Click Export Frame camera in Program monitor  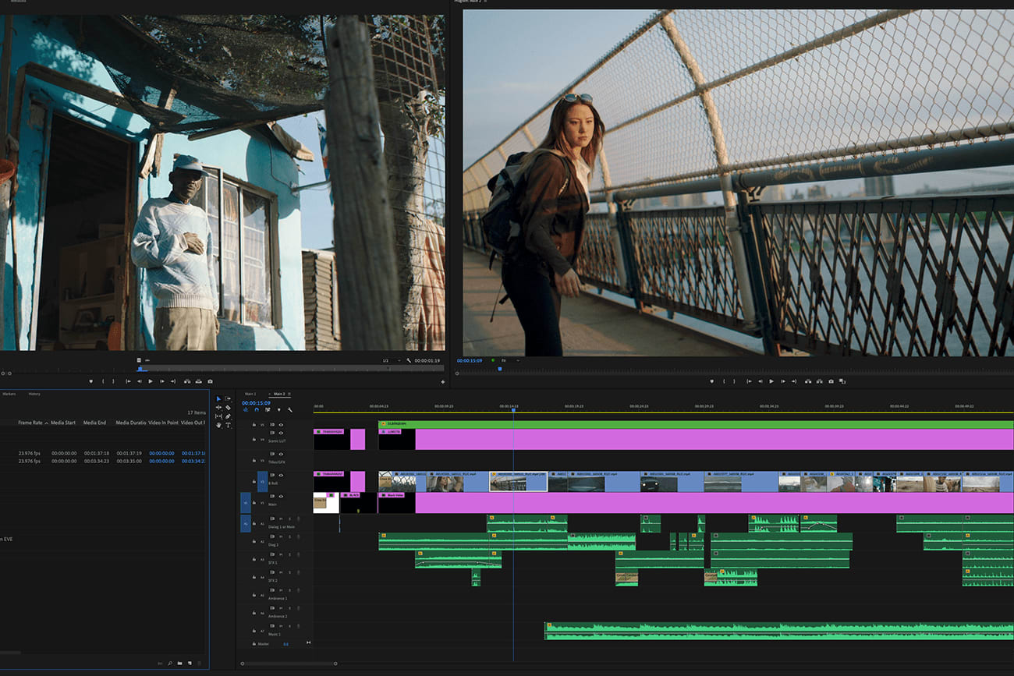(831, 381)
